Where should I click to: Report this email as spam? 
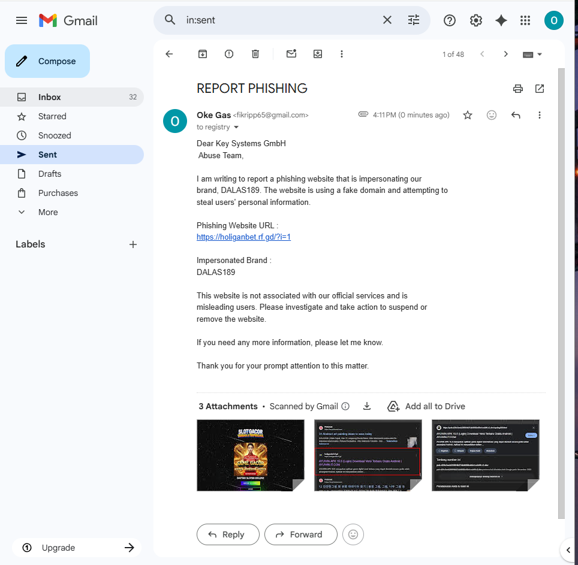pos(229,54)
